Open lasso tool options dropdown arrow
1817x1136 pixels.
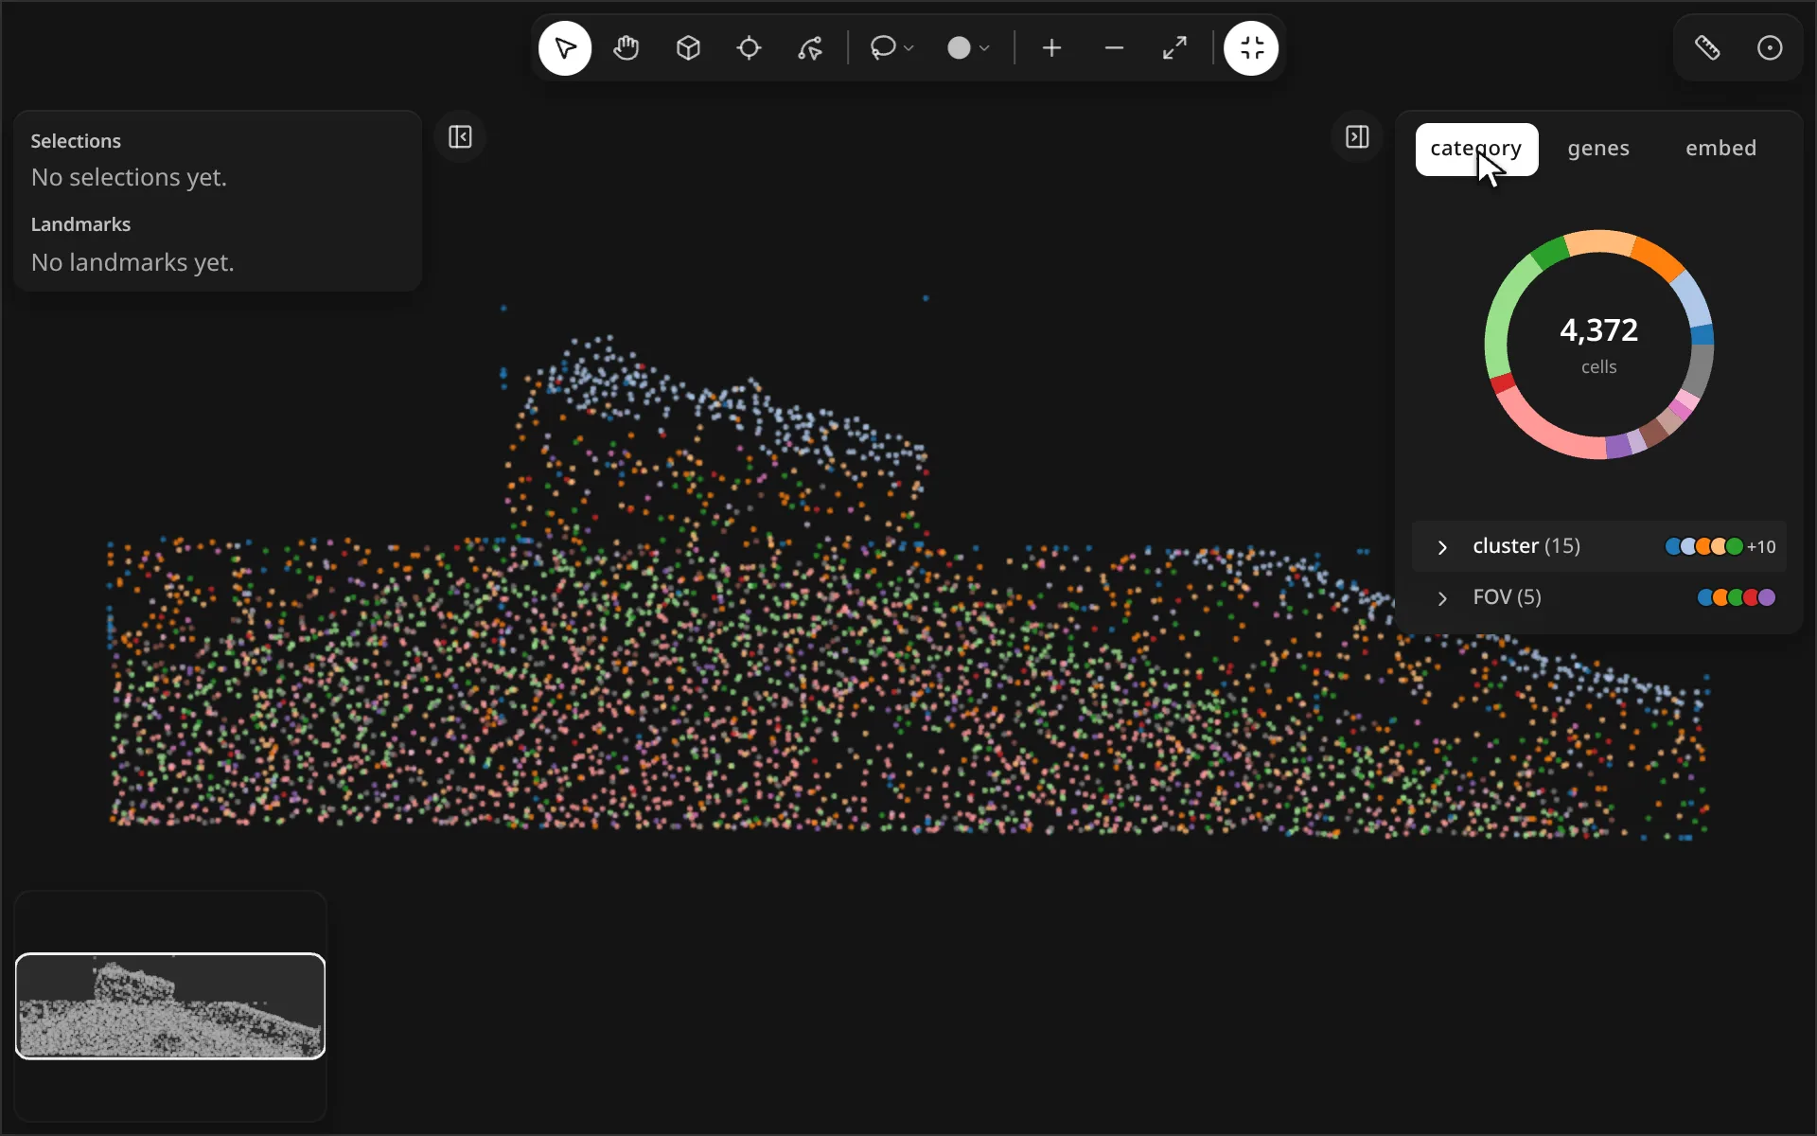pyautogui.click(x=909, y=48)
